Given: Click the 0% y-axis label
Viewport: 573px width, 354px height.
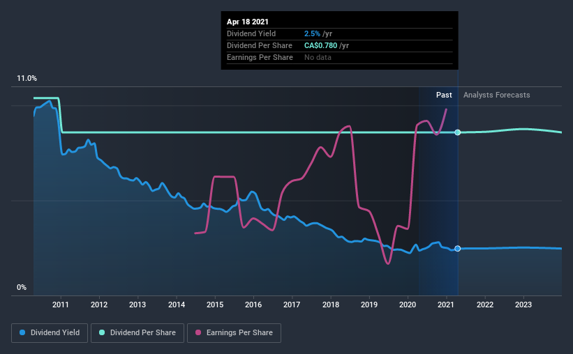Looking at the screenshot, I should 22,287.
